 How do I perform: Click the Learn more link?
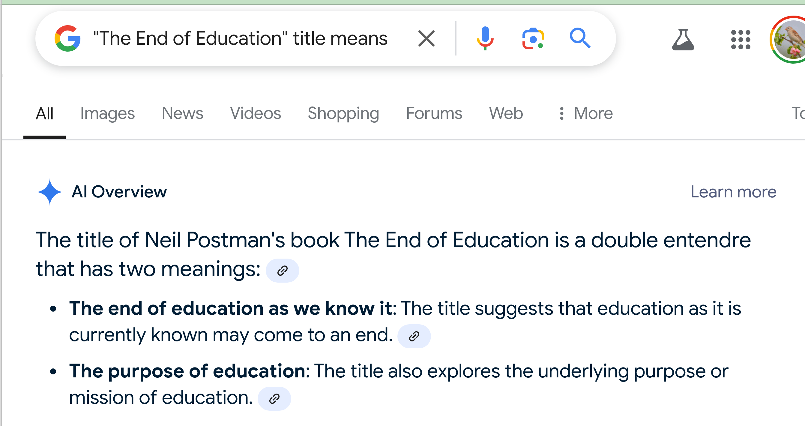(733, 192)
